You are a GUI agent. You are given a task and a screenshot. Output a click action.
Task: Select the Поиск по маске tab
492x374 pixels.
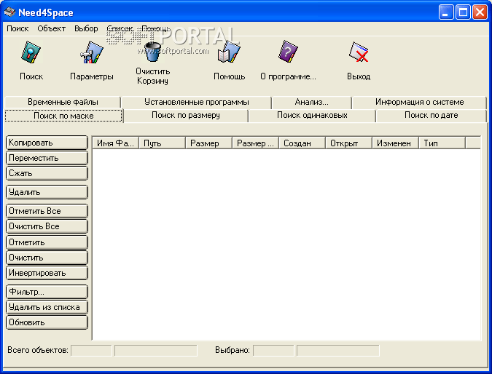(x=63, y=116)
